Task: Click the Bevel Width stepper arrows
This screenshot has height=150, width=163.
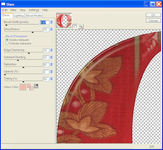Action: tap(51, 22)
